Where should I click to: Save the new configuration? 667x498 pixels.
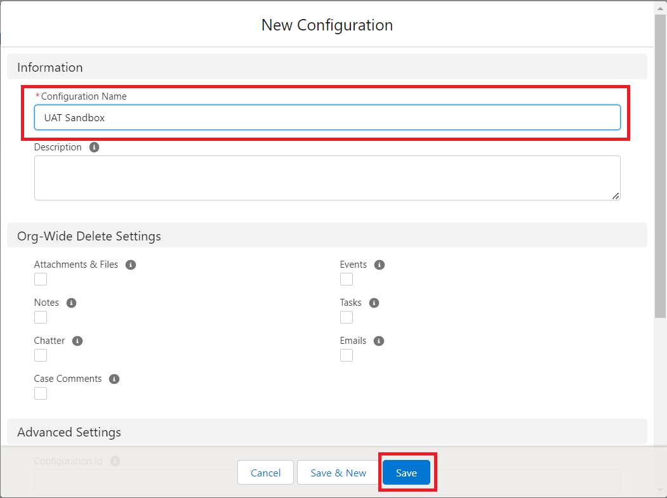[x=406, y=472]
